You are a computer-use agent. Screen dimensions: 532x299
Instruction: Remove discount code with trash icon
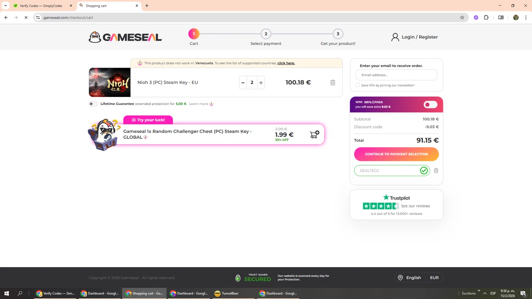[x=436, y=170]
